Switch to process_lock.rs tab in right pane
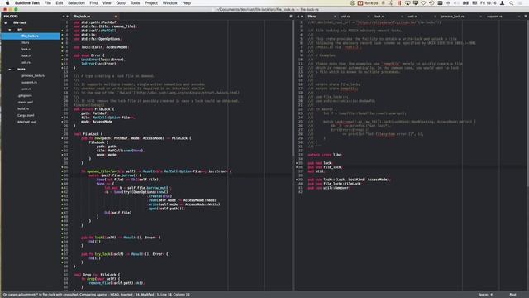Screen dimensions: 529x298 (452, 17)
